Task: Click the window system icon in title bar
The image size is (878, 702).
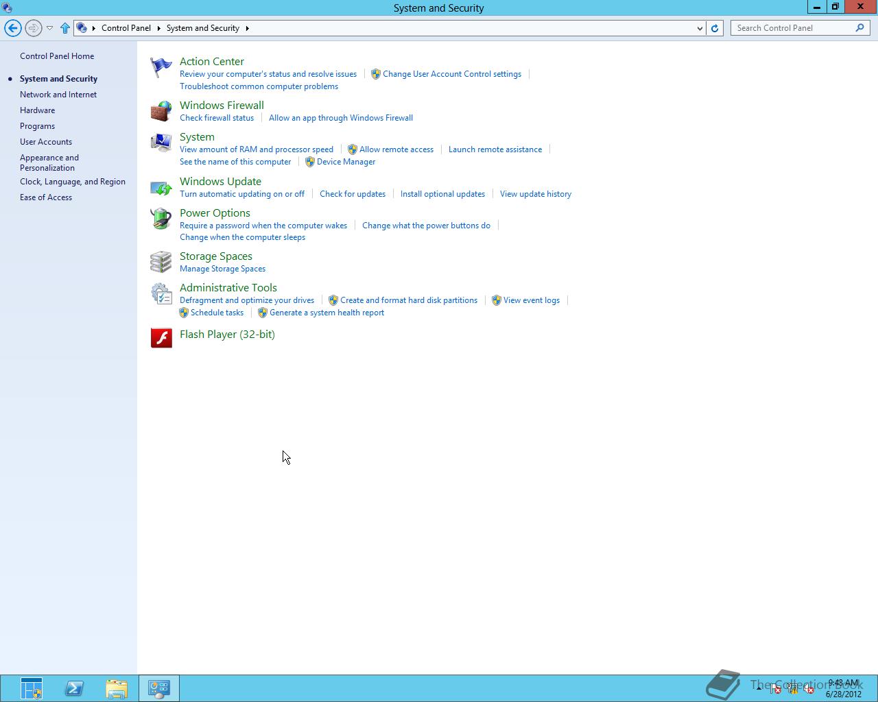Action: click(x=7, y=8)
